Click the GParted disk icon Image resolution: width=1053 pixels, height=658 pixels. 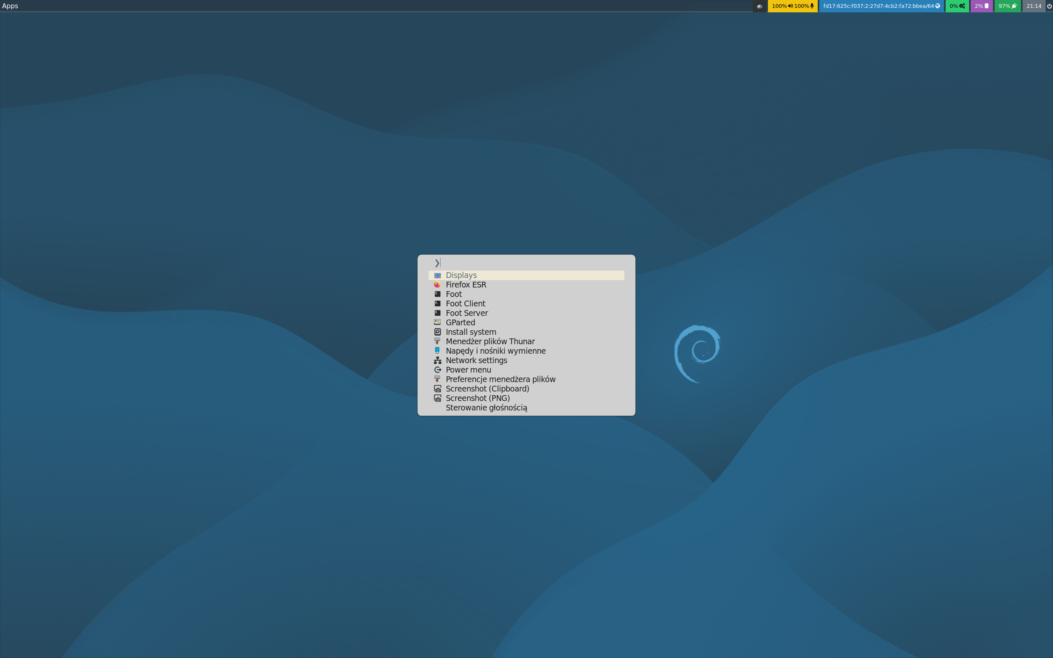[437, 322]
